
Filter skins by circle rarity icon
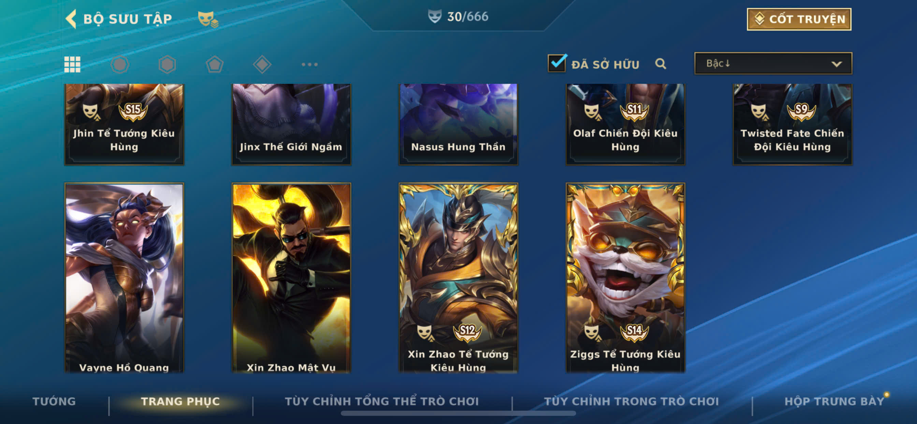(x=120, y=65)
